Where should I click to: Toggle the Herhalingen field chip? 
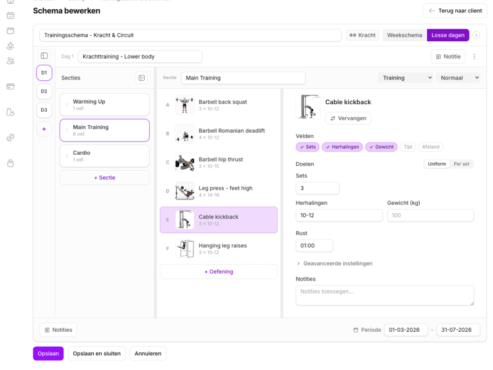[x=343, y=147]
